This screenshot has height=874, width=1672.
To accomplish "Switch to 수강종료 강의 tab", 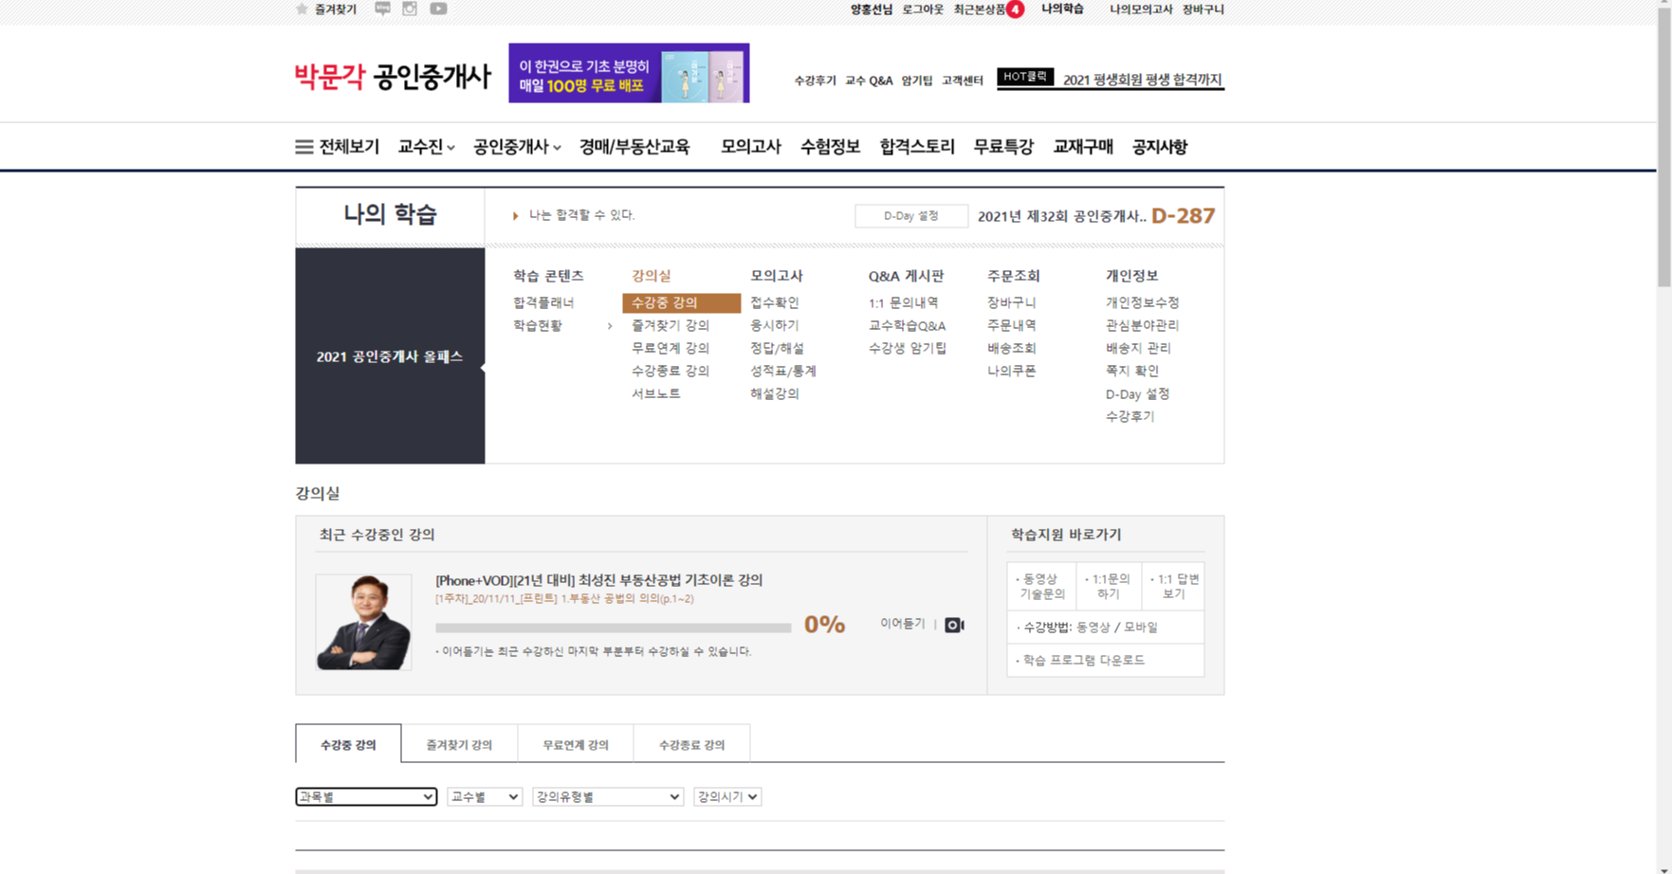I will (x=691, y=744).
